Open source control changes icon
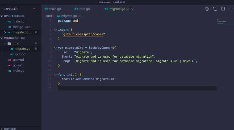This screenshot has height=130, width=234. coord(215,9)
